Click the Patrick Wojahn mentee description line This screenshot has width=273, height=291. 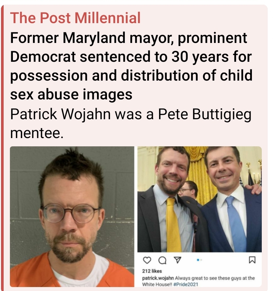point(131,124)
